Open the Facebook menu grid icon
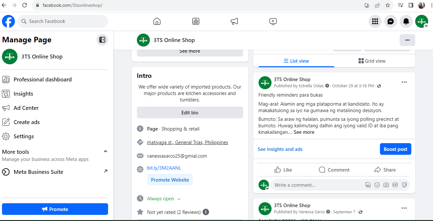 (x=375, y=21)
